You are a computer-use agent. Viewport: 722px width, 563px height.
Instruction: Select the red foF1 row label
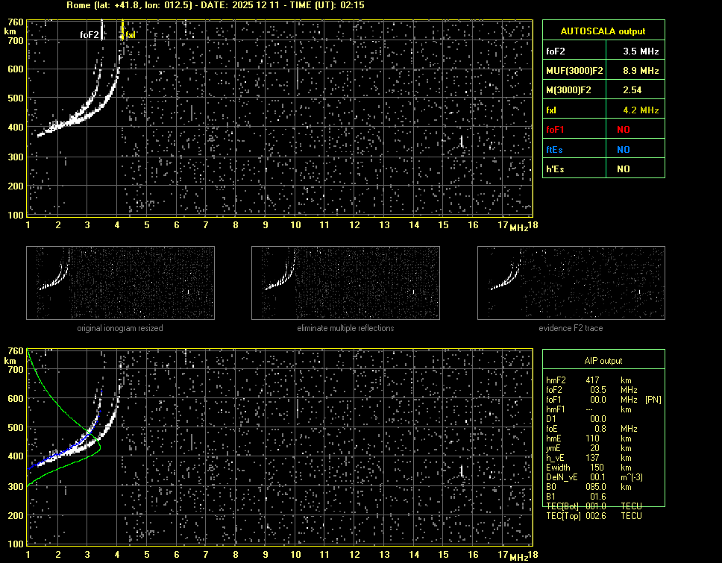point(556,130)
